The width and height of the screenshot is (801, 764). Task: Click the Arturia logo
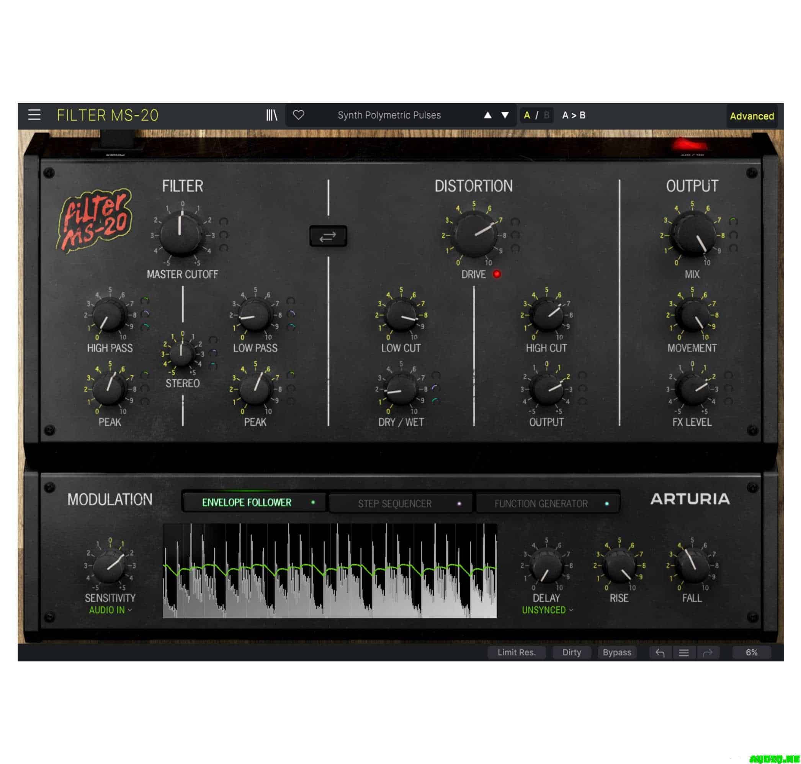pos(690,498)
